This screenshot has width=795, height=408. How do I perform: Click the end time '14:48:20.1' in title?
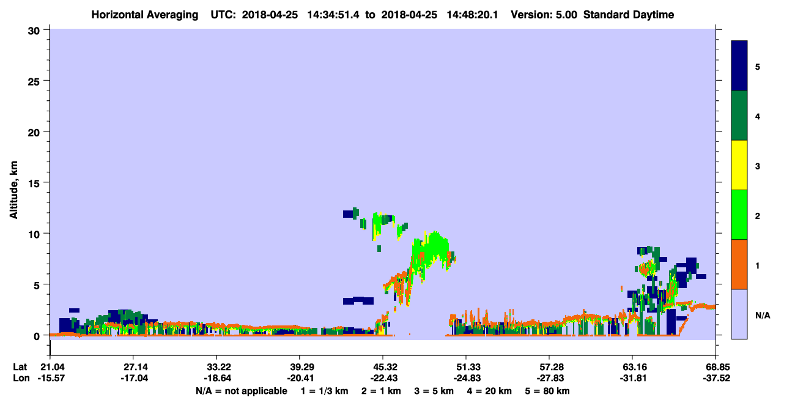[472, 15]
